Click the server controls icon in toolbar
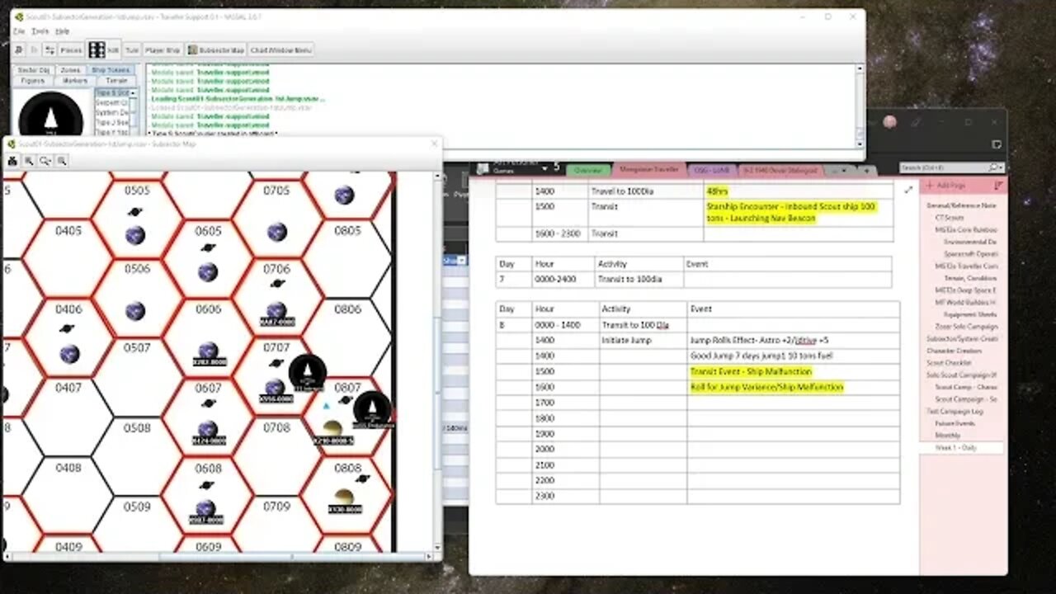Image resolution: width=1056 pixels, height=594 pixels. click(x=49, y=50)
